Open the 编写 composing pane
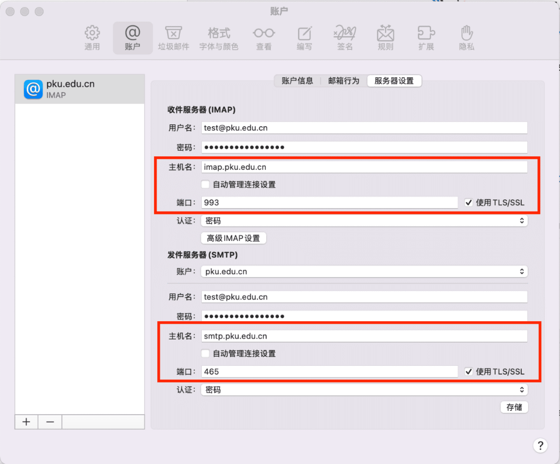 click(304, 38)
